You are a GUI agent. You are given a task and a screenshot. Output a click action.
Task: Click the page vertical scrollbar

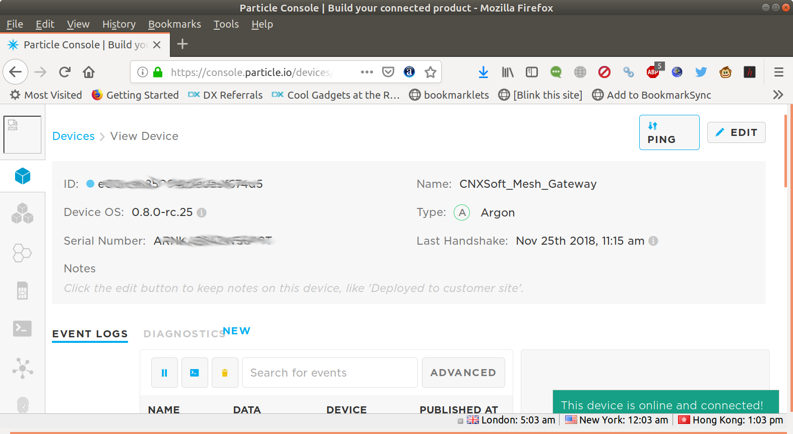pyautogui.click(x=785, y=152)
